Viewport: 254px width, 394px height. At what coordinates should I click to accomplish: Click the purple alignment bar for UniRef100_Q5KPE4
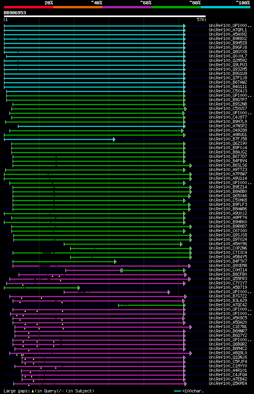pos(100,384)
